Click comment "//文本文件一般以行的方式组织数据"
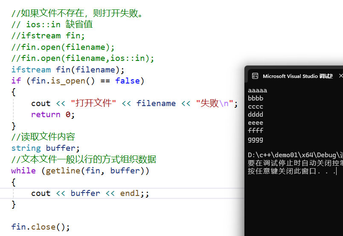The image size is (343, 236). pos(84,159)
